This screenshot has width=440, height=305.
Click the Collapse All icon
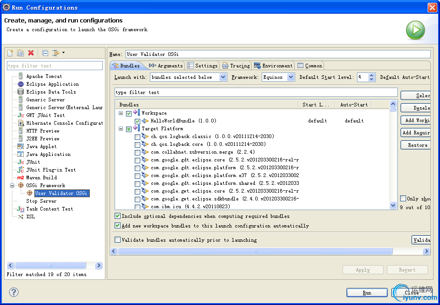click(x=45, y=53)
